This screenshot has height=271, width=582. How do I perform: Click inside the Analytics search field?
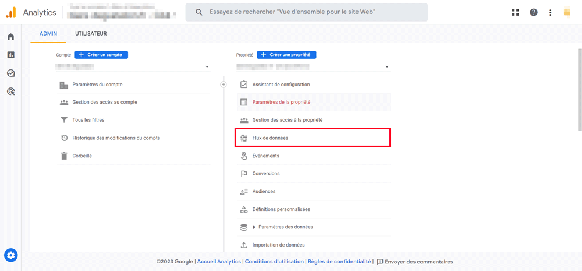pyautogui.click(x=307, y=12)
